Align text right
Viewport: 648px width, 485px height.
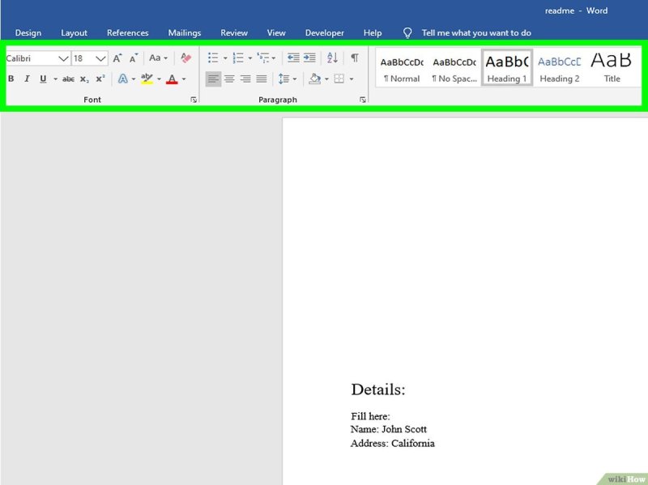245,79
